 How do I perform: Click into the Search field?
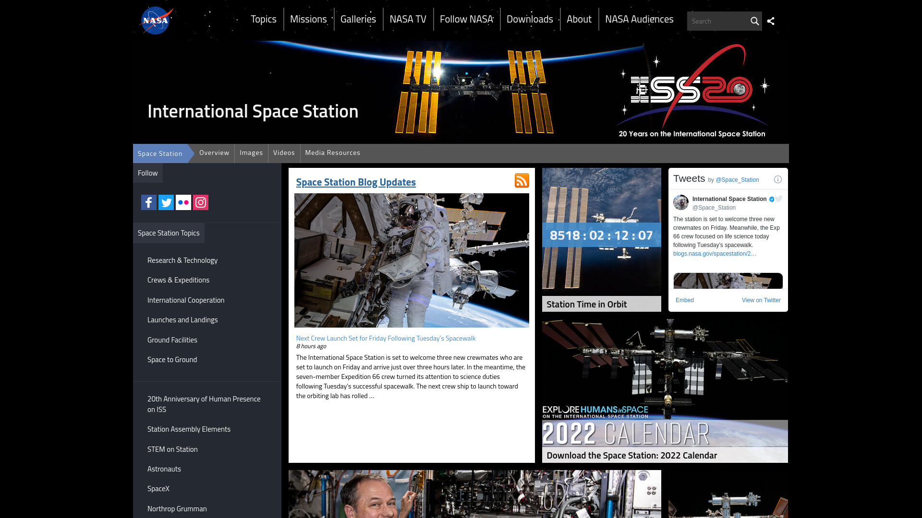click(x=717, y=21)
